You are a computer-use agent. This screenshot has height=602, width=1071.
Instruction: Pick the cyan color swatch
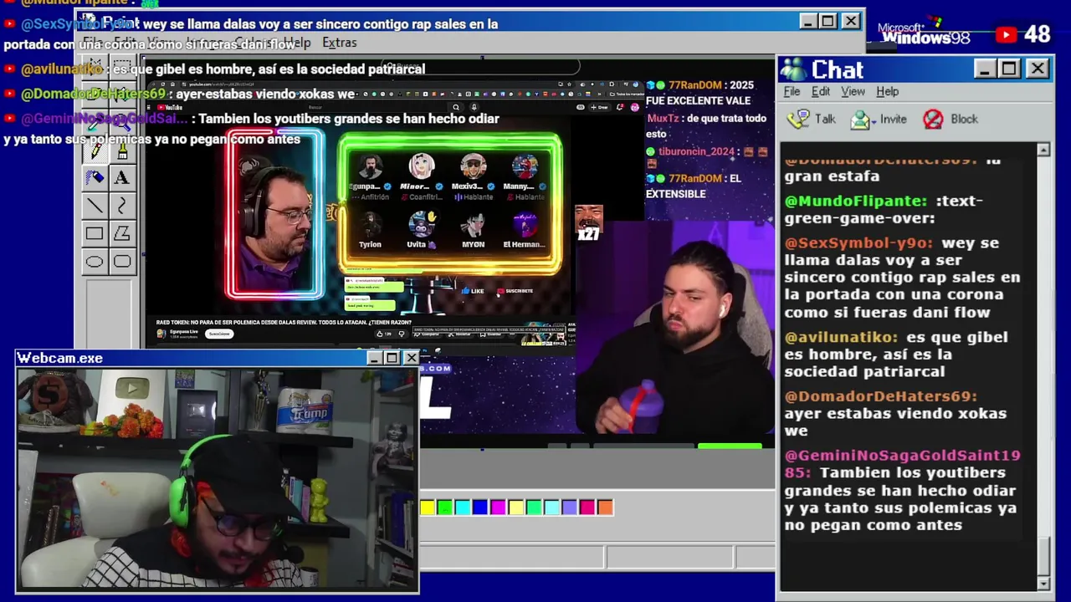coord(462,507)
